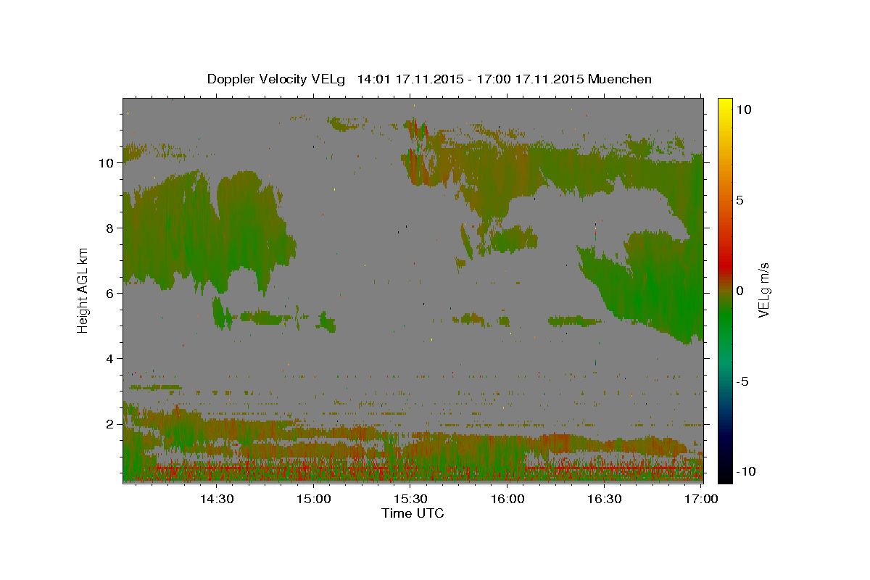Click the height axis label 6
Viewport: 870px width, 580px height.
tap(110, 293)
